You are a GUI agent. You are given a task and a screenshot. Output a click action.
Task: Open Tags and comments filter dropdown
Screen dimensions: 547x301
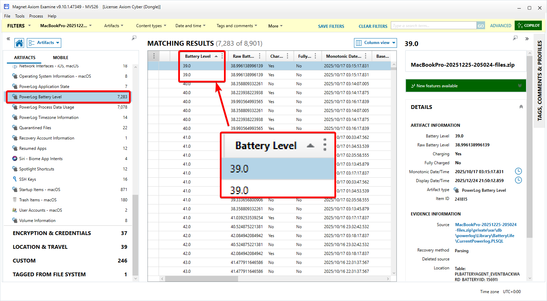click(x=237, y=26)
